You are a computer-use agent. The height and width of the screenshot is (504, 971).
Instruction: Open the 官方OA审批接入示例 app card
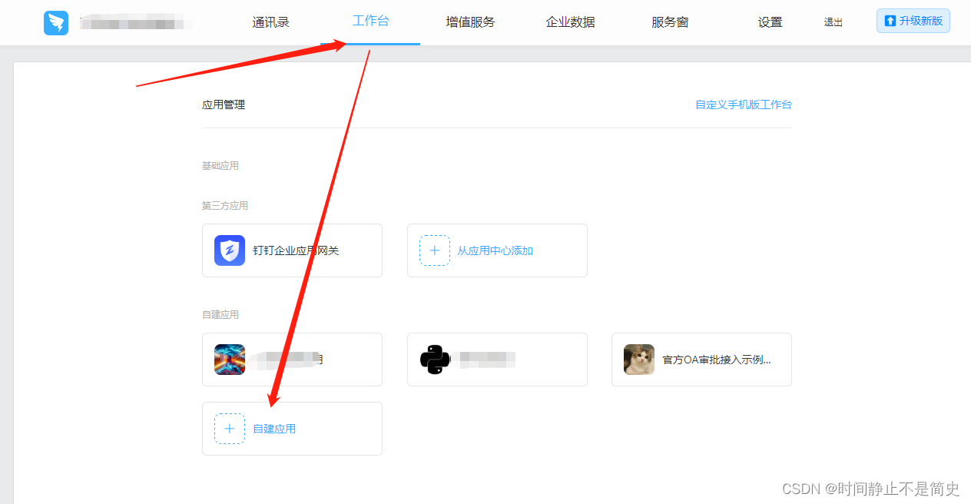pyautogui.click(x=701, y=359)
